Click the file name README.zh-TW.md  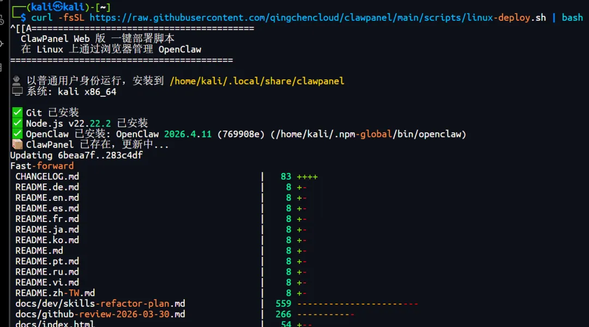click(x=55, y=293)
